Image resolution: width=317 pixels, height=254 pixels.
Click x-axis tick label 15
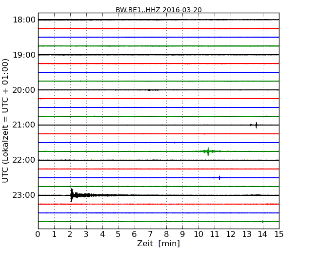click(279, 234)
